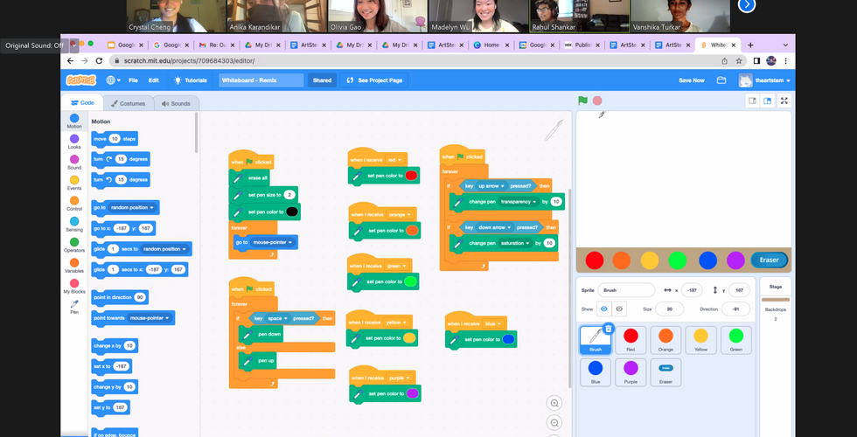Open theartstem account menu
Viewport: 857px width, 437px height.
(764, 80)
